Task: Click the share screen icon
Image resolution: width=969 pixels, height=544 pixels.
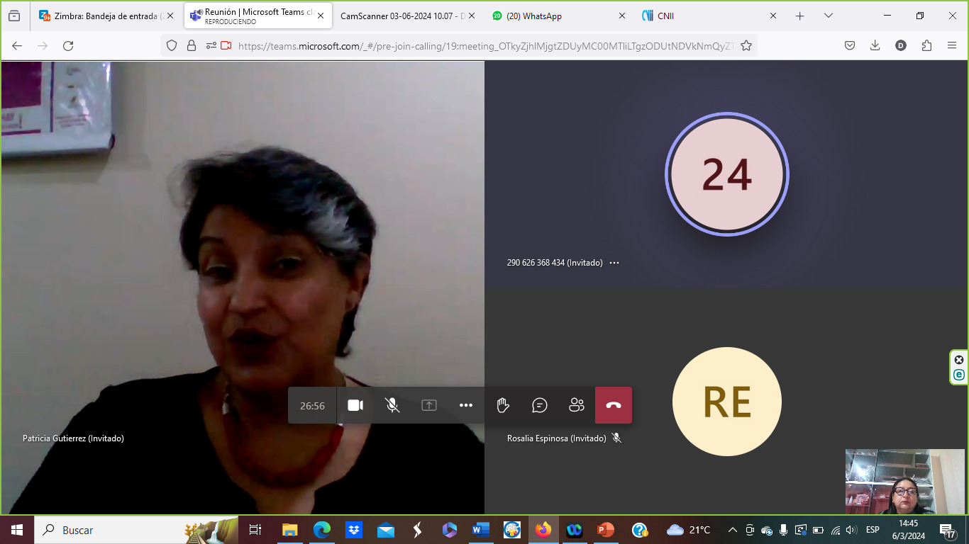Action: click(429, 405)
